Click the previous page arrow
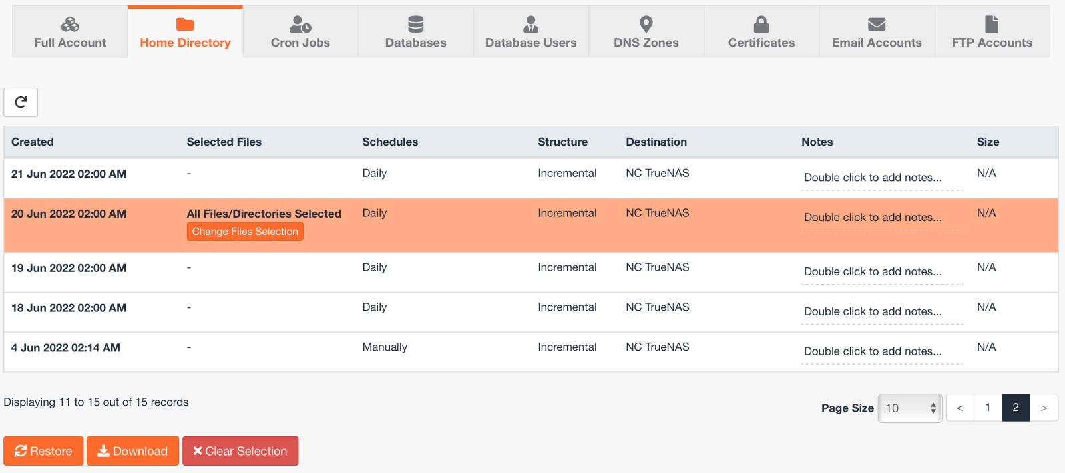 (960, 408)
